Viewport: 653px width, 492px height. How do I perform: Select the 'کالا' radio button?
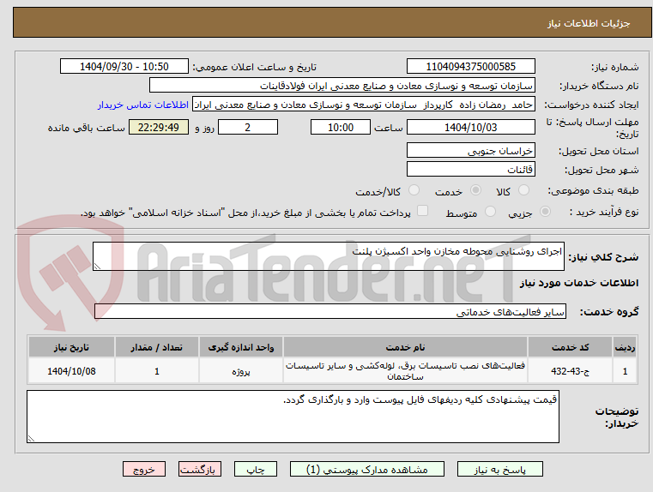523,190
